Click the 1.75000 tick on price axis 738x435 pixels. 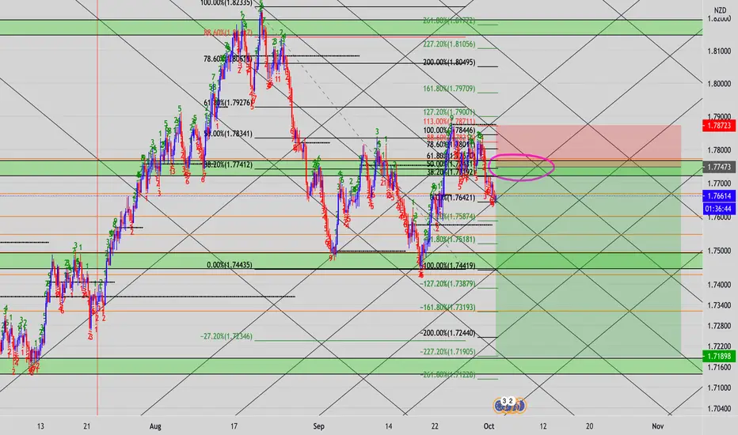tap(719, 251)
